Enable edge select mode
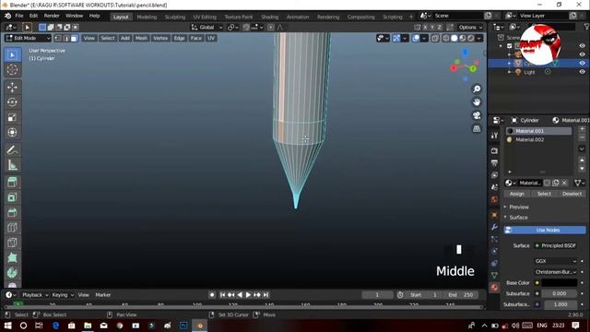The width and height of the screenshot is (590, 332). pos(66,38)
